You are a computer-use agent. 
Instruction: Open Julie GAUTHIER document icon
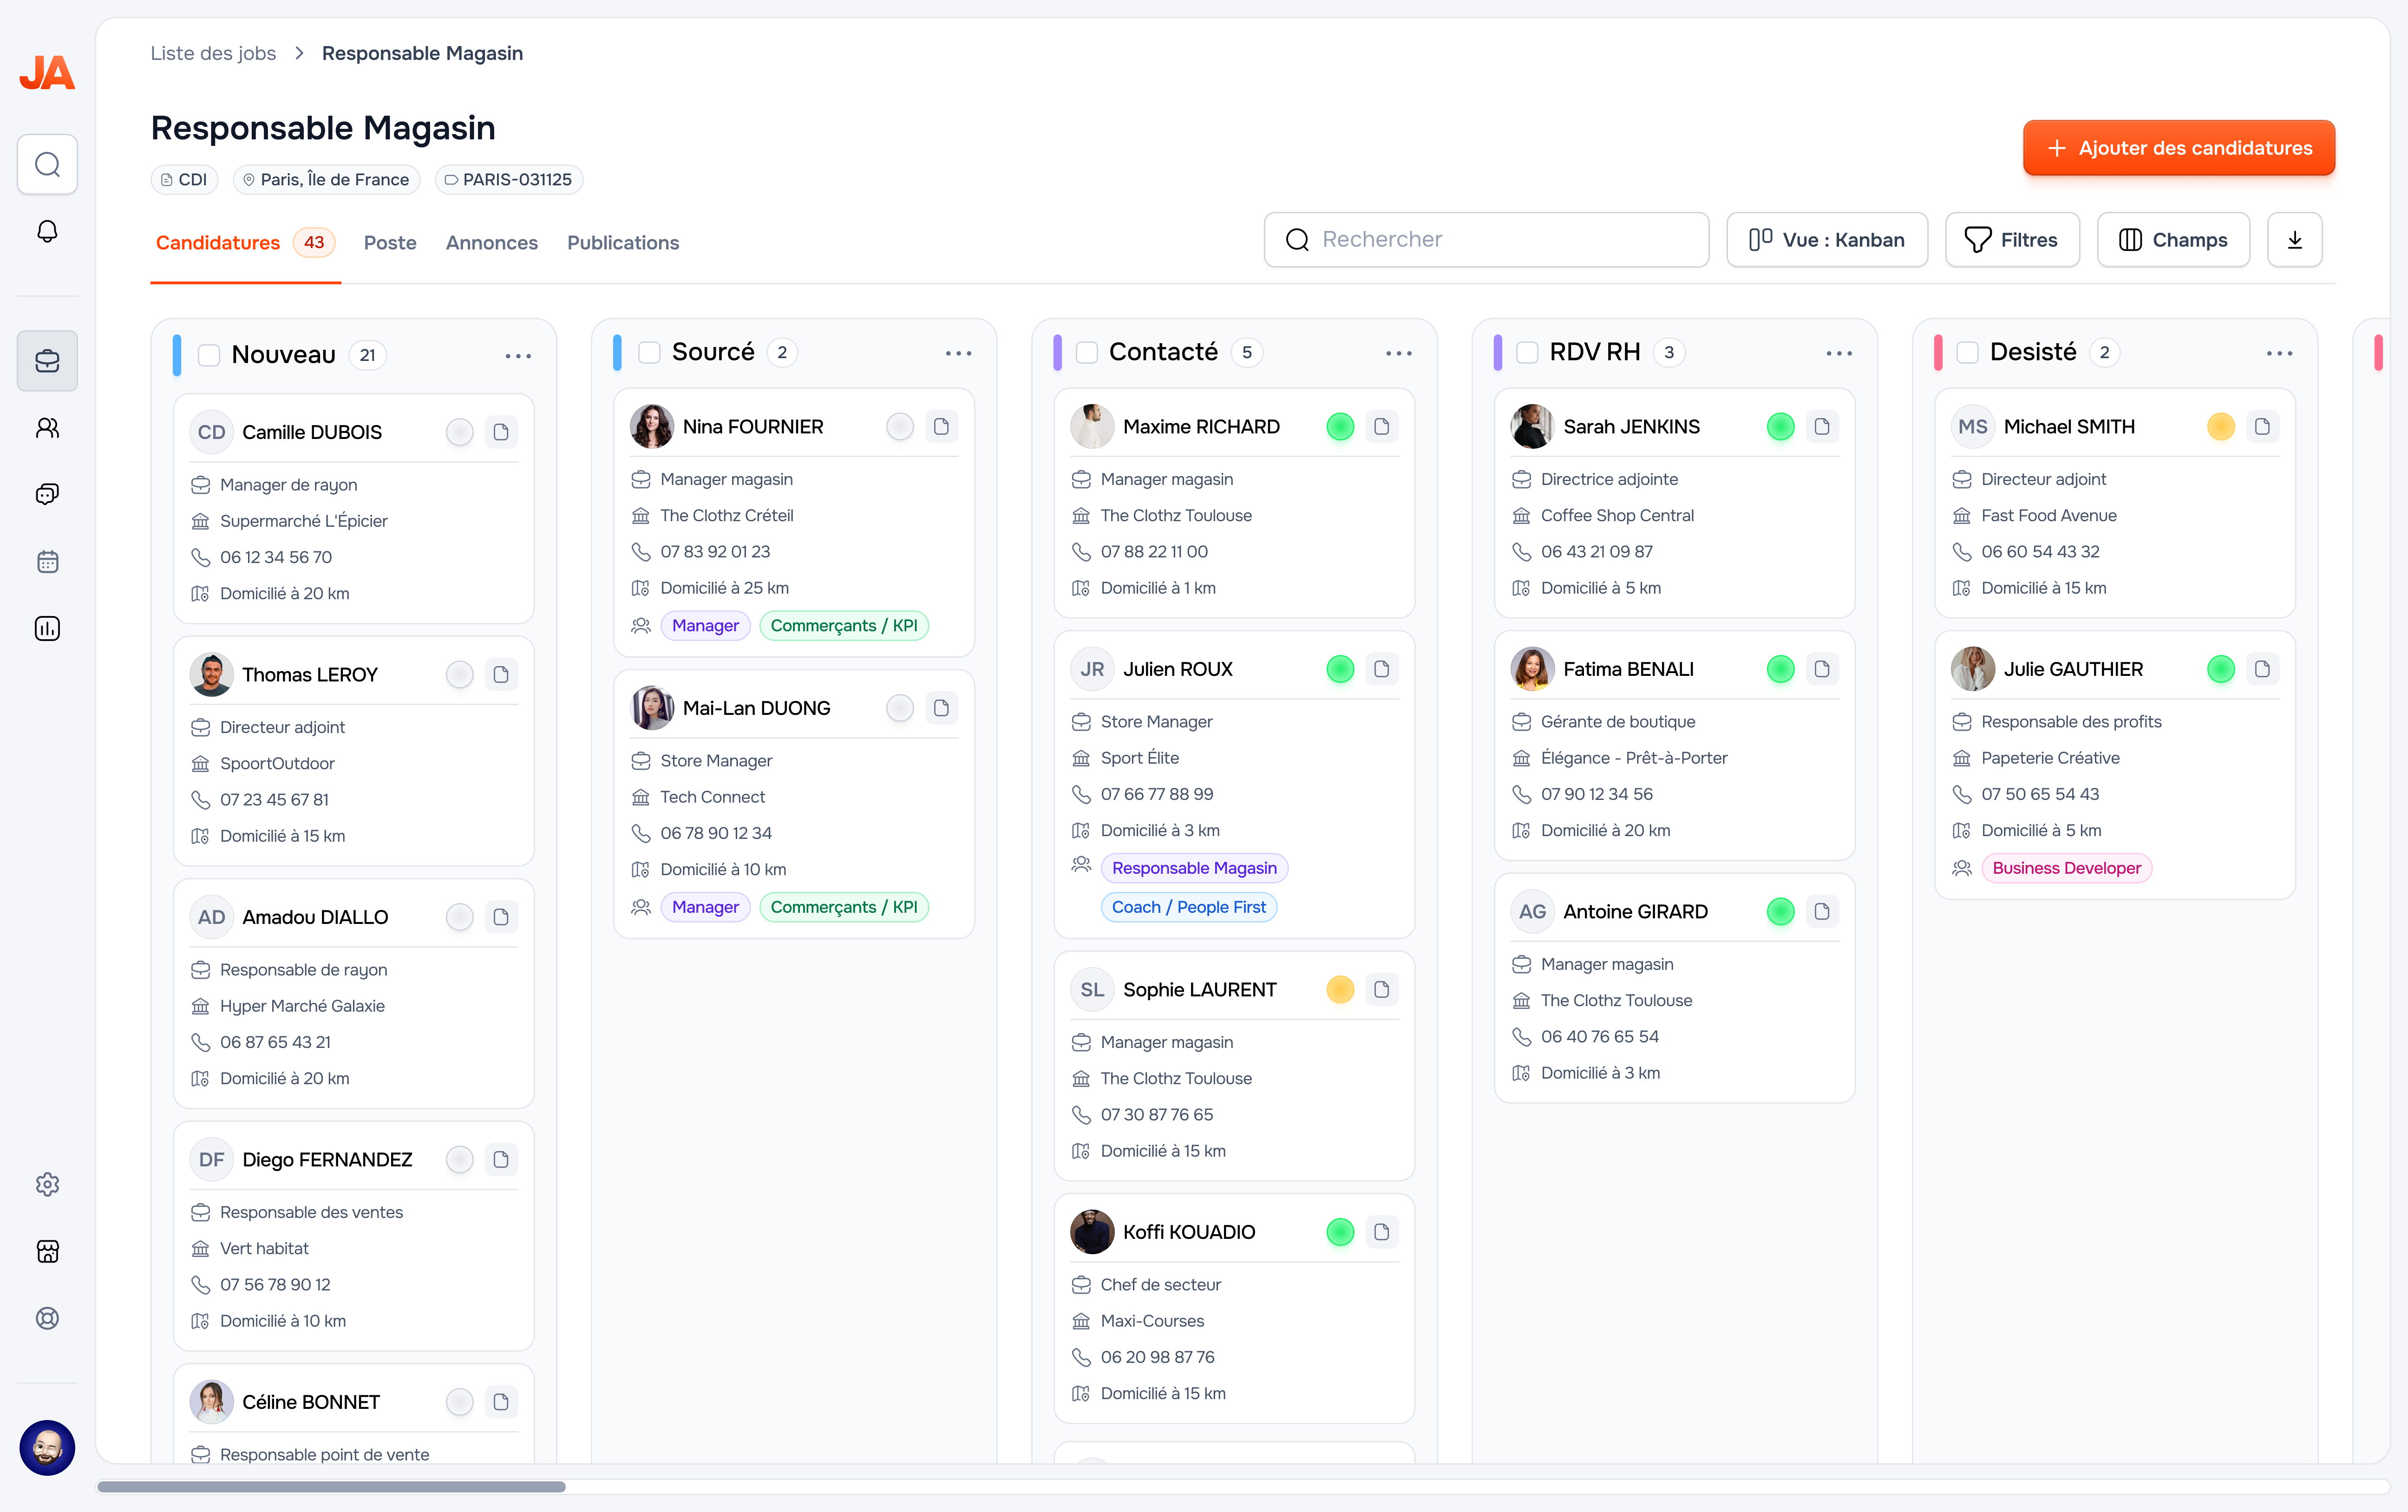(2262, 669)
